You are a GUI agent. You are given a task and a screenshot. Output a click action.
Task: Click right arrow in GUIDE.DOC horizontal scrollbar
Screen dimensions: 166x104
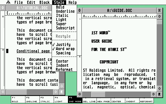point(154,94)
